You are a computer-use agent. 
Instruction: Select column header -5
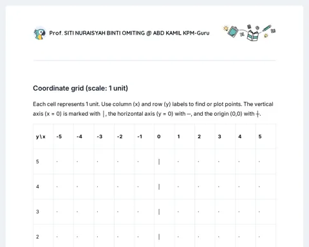(64, 136)
